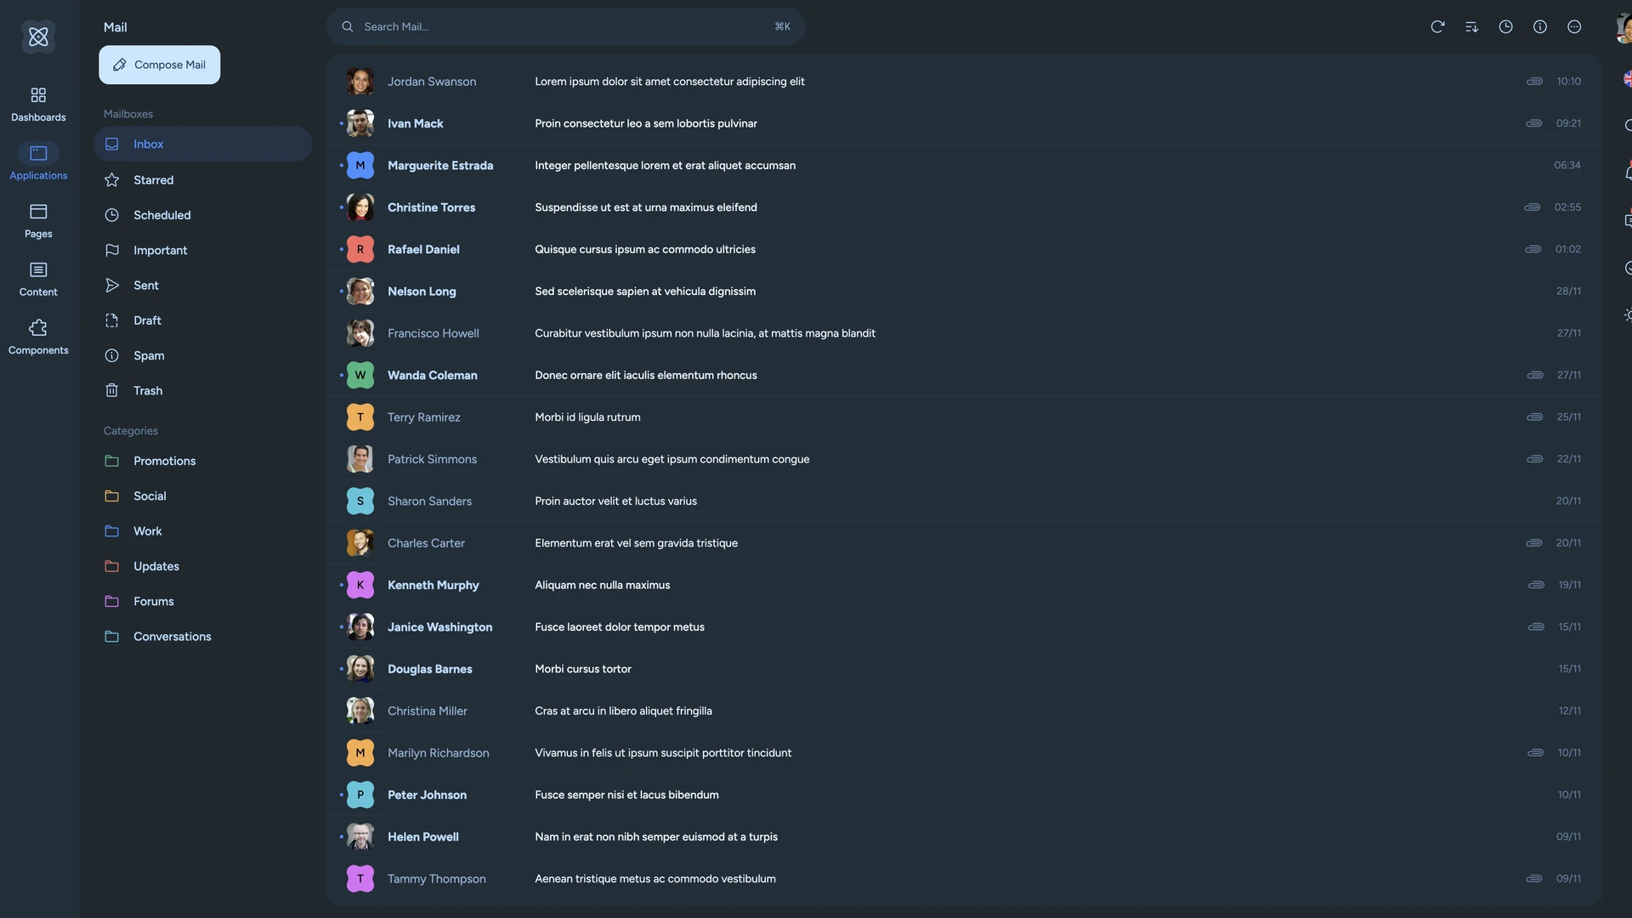Open the Updates category folder
Image resolution: width=1632 pixels, height=918 pixels.
202,566
